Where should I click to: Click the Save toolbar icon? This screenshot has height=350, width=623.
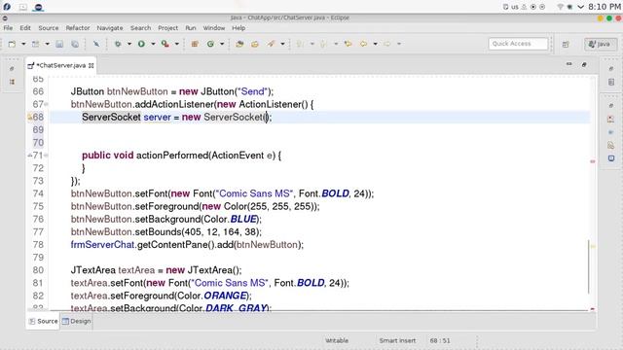point(59,44)
